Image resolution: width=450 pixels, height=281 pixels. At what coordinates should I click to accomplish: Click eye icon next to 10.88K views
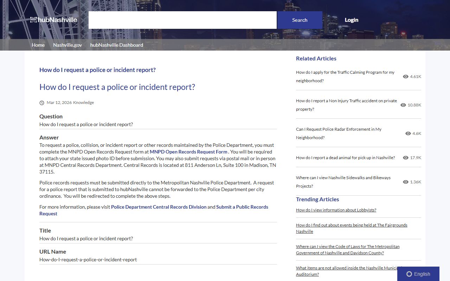403,105
